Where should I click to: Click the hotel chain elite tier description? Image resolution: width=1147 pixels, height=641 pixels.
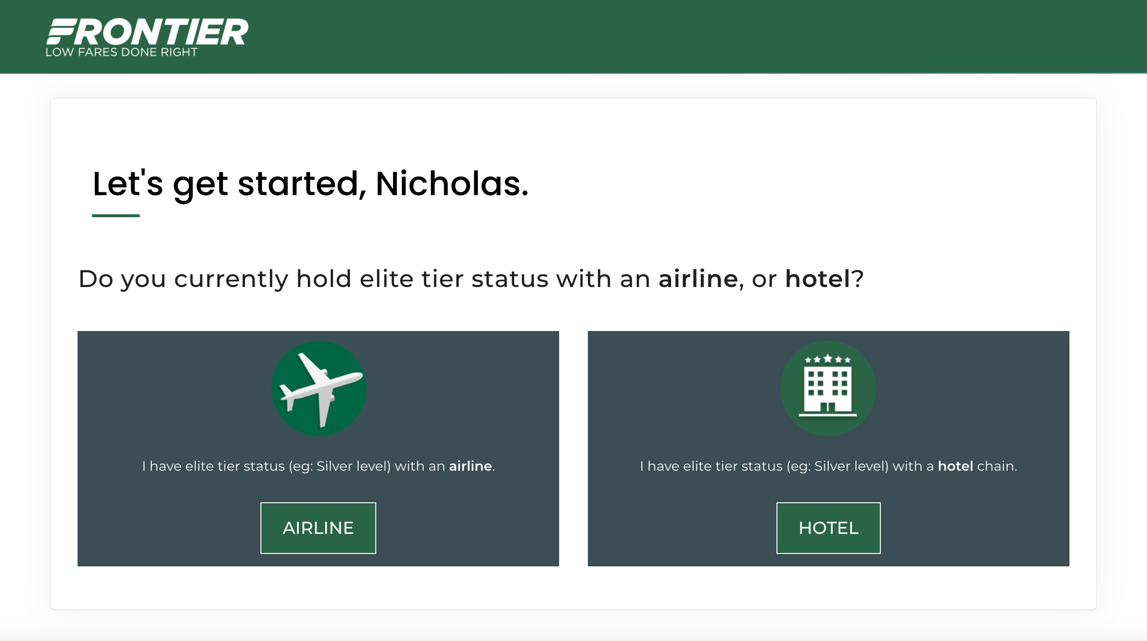[829, 466]
